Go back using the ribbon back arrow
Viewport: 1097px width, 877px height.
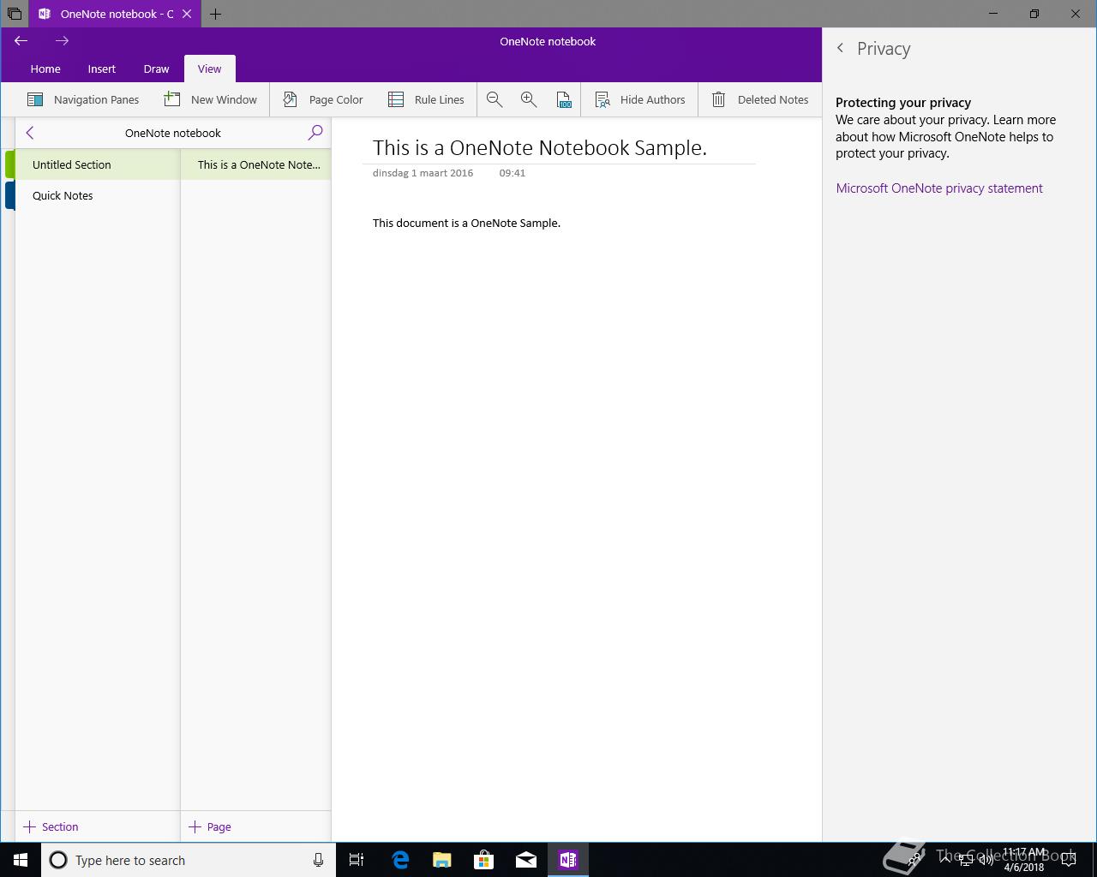21,40
